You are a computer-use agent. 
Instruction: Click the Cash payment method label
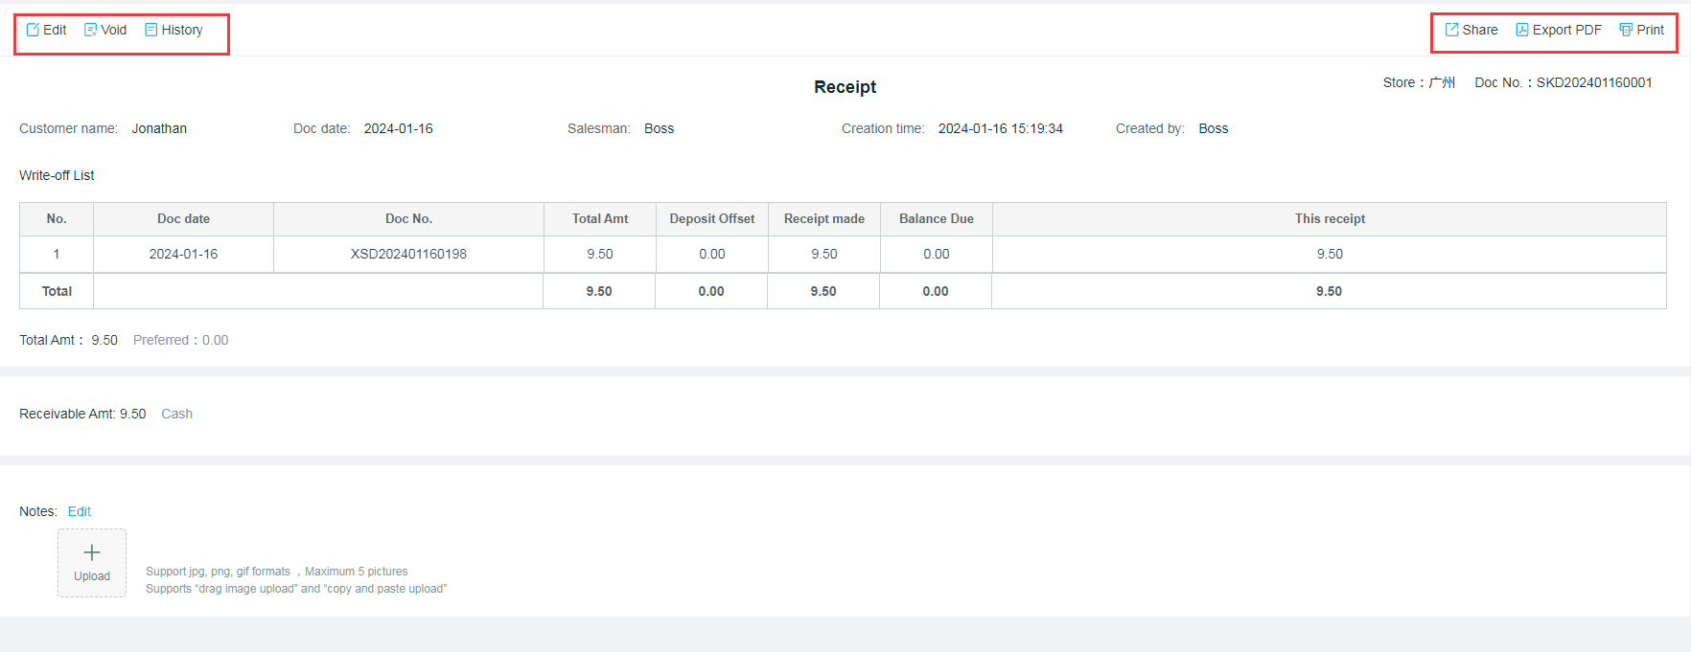(176, 414)
